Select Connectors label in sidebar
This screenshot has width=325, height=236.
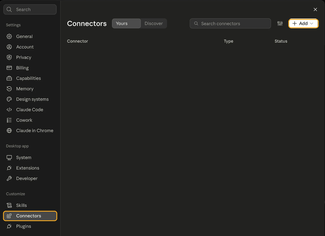point(29,216)
